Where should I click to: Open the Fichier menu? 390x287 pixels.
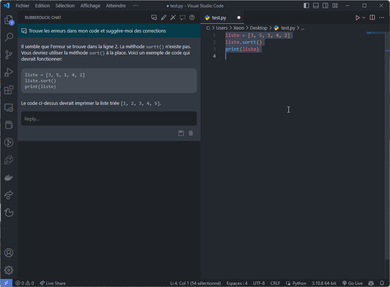coord(22,5)
